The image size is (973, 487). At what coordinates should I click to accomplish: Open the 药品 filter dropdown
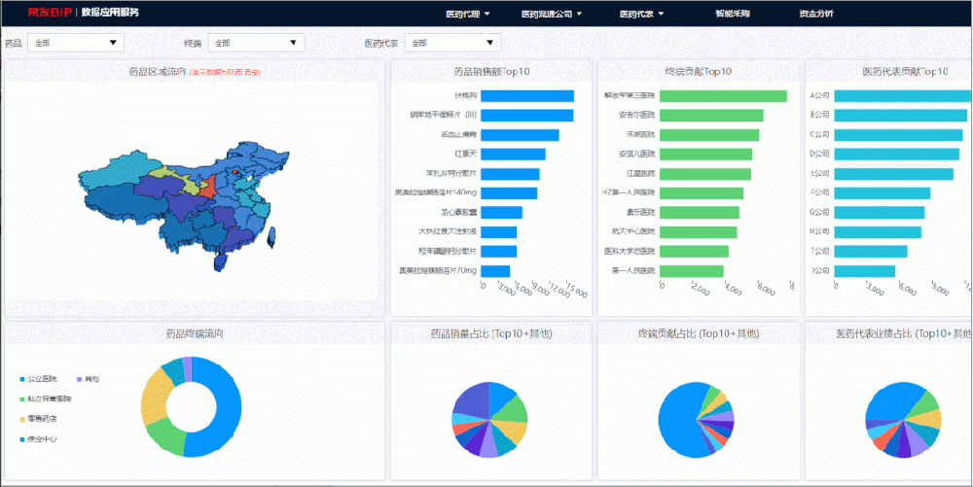point(76,43)
